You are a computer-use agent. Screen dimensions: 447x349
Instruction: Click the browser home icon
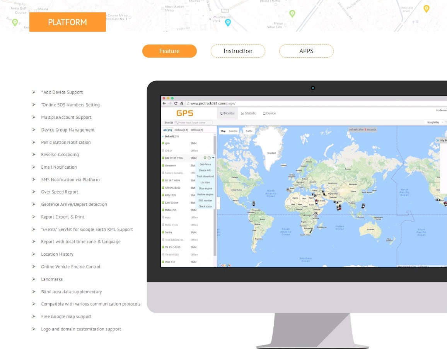(x=181, y=103)
